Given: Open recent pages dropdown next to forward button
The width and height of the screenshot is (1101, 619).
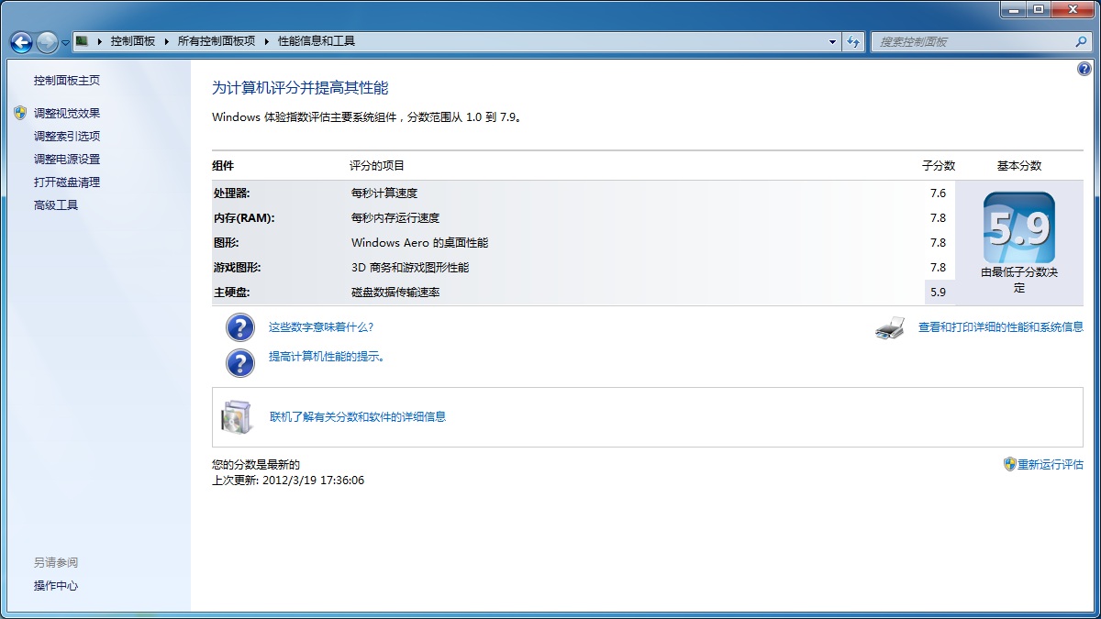Looking at the screenshot, I should 66,42.
